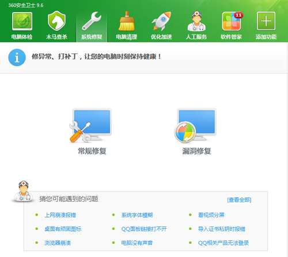Viewport: 288px width, 257px height.
Task: Open QQ相关产品无法登录 link
Action: pyautogui.click(x=223, y=243)
